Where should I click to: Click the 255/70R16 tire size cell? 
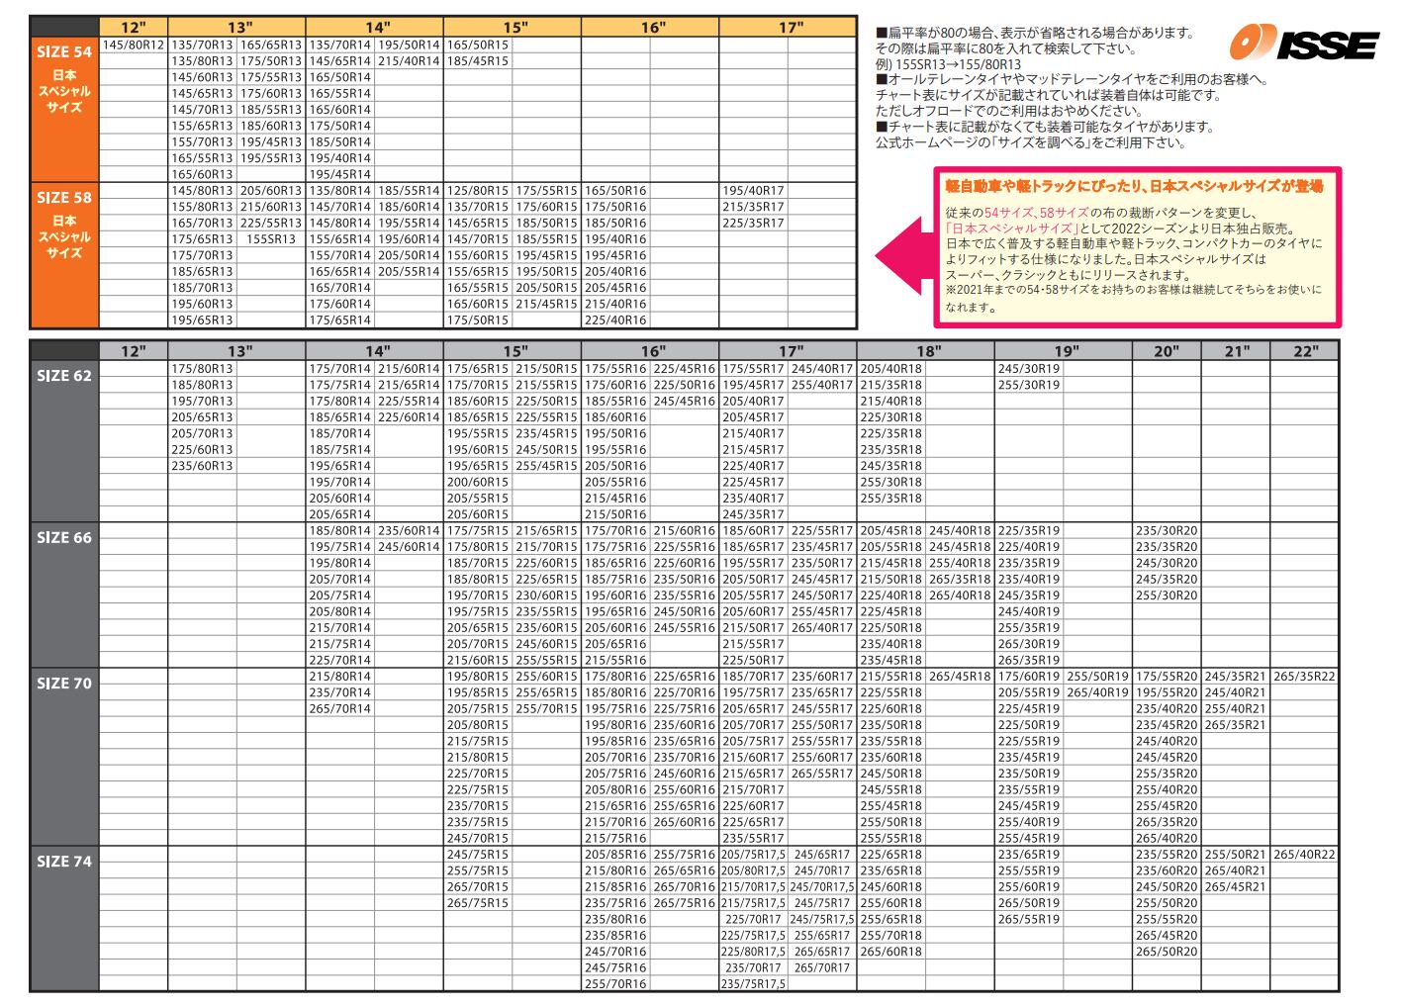coord(615,984)
